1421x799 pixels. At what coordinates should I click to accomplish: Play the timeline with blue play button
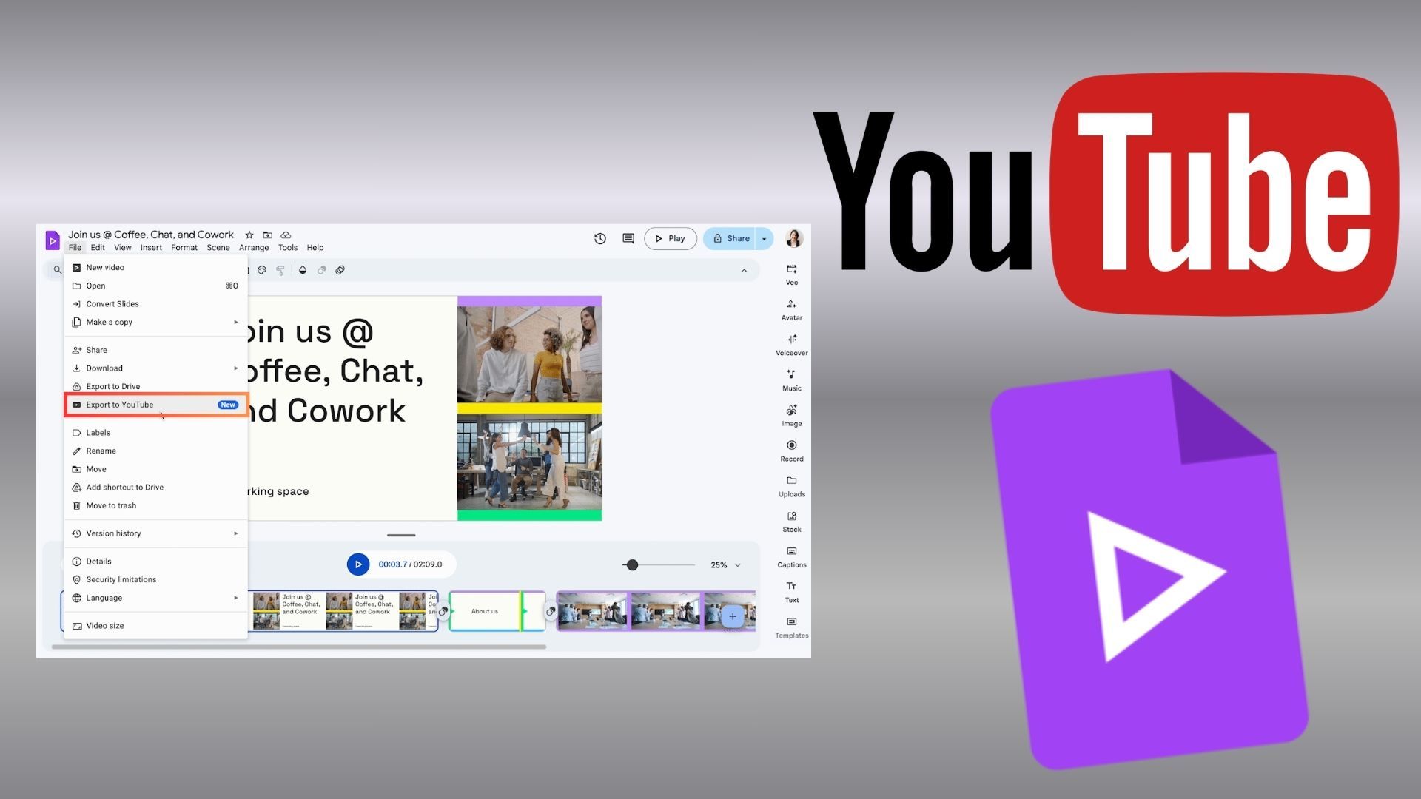click(x=358, y=564)
